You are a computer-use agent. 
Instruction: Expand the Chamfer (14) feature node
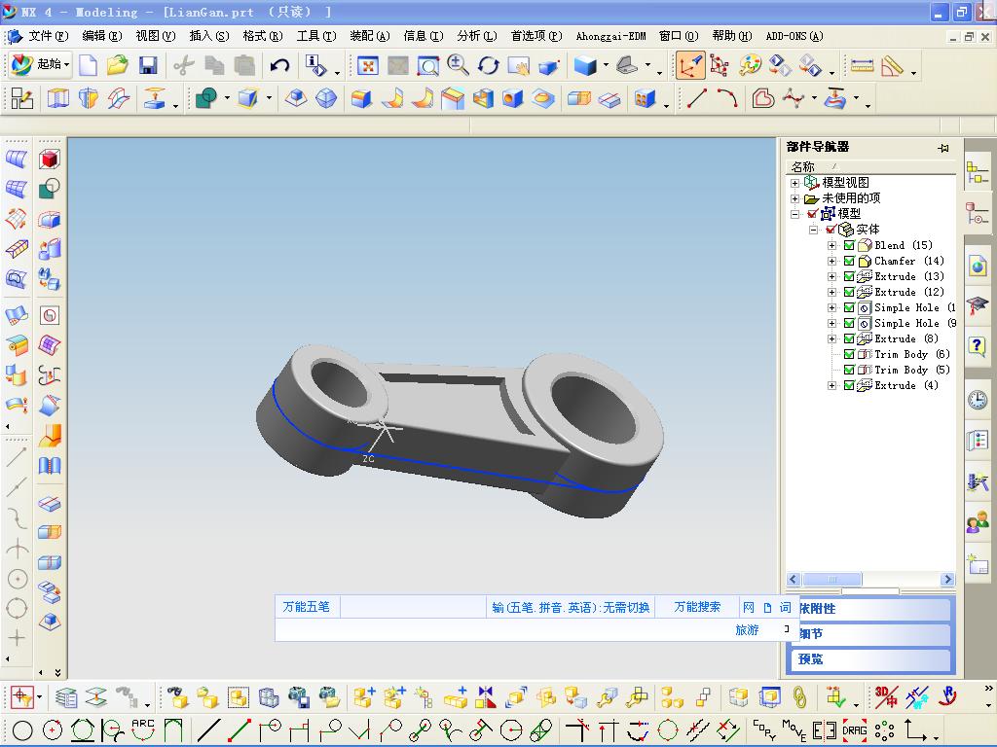click(831, 261)
